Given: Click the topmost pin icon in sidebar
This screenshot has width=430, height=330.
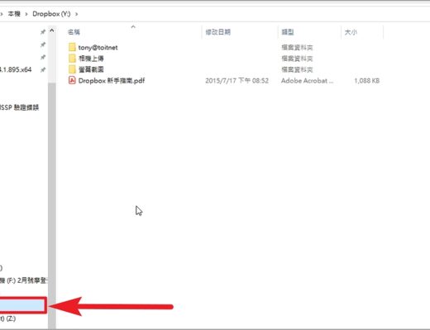Looking at the screenshot, I should 43,32.
